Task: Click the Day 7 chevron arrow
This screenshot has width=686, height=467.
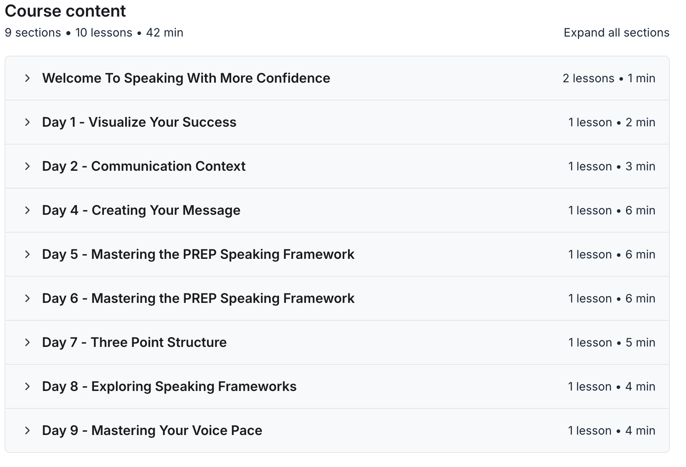Action: [27, 342]
